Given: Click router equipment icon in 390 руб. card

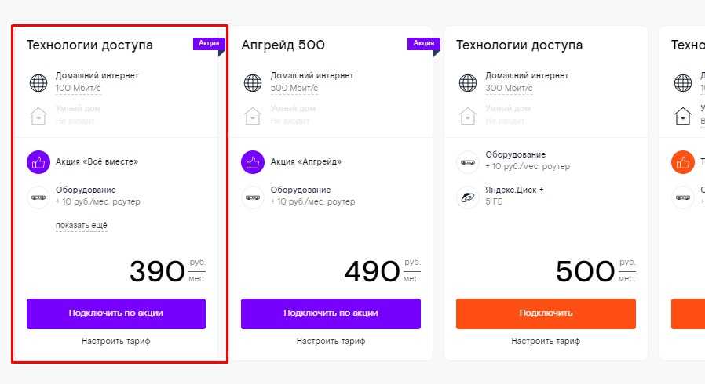Looking at the screenshot, I should (38, 197).
